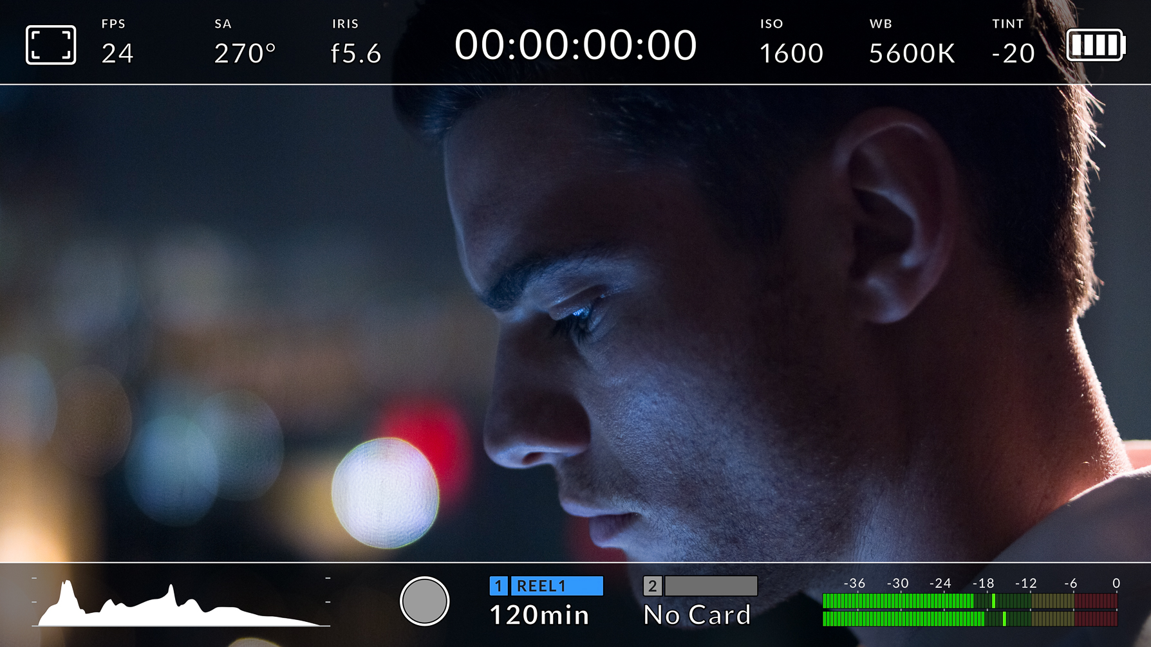Open the FPS 24 setting
The image size is (1151, 647).
117,42
